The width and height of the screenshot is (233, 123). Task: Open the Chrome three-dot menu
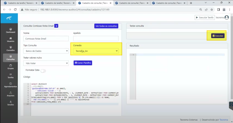[230, 10]
